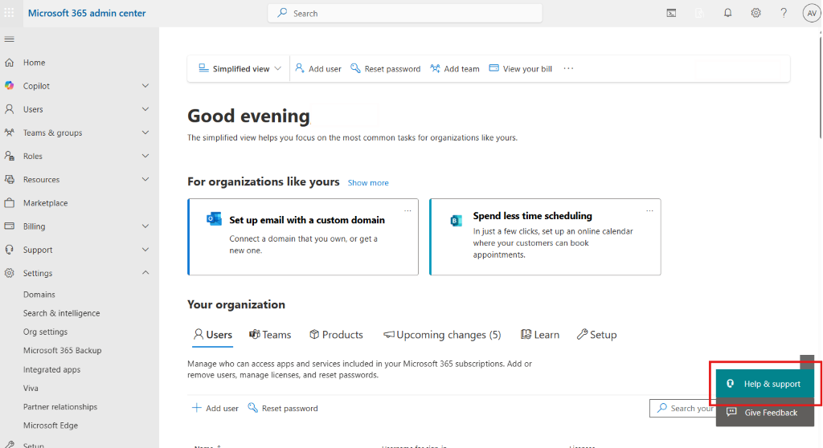Expand the Support chevron
The height and width of the screenshot is (448, 823).
[x=145, y=250]
